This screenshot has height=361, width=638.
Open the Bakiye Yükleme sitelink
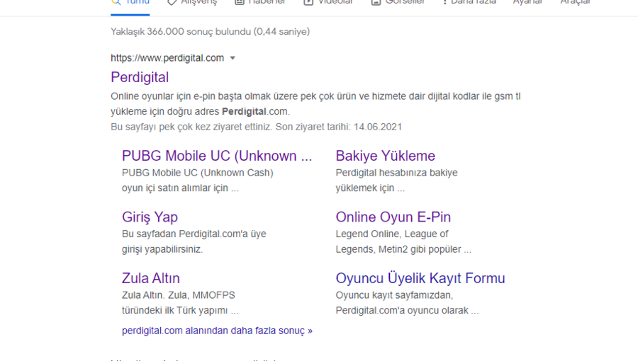tap(386, 156)
